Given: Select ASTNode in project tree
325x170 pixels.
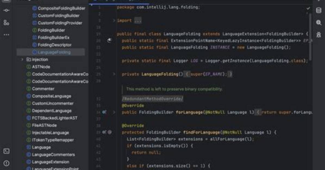Looking at the screenshot, I should 41,67.
